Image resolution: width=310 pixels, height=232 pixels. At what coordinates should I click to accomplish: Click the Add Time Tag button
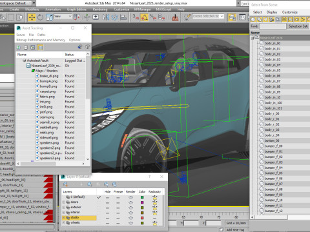point(235,229)
